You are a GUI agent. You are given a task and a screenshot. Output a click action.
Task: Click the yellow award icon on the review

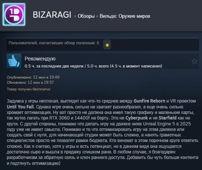[x=107, y=45]
